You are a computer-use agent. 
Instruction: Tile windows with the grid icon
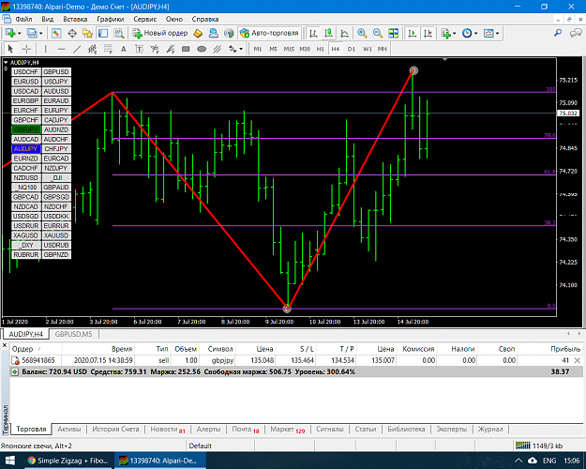393,33
